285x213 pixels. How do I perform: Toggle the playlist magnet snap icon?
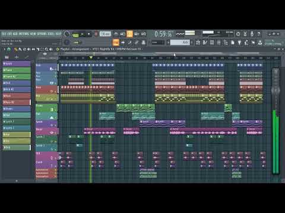(x=9, y=49)
